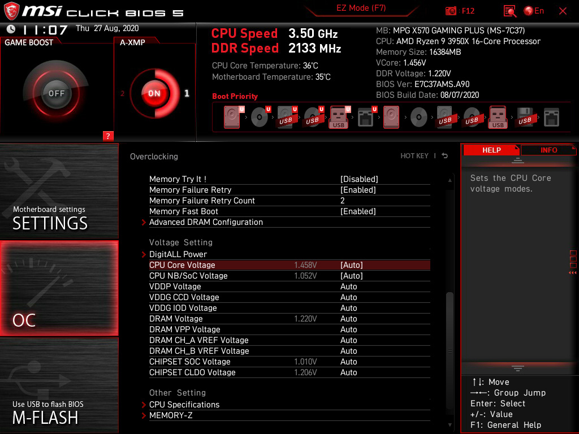Select the Memory Try It ! row label
The height and width of the screenshot is (434, 579).
point(178,179)
